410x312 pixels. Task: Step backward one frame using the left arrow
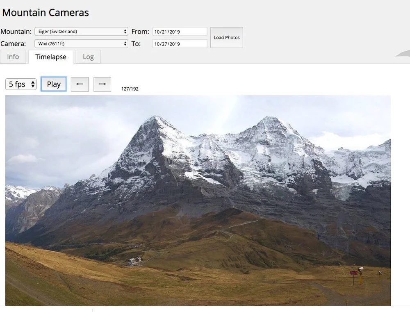80,84
